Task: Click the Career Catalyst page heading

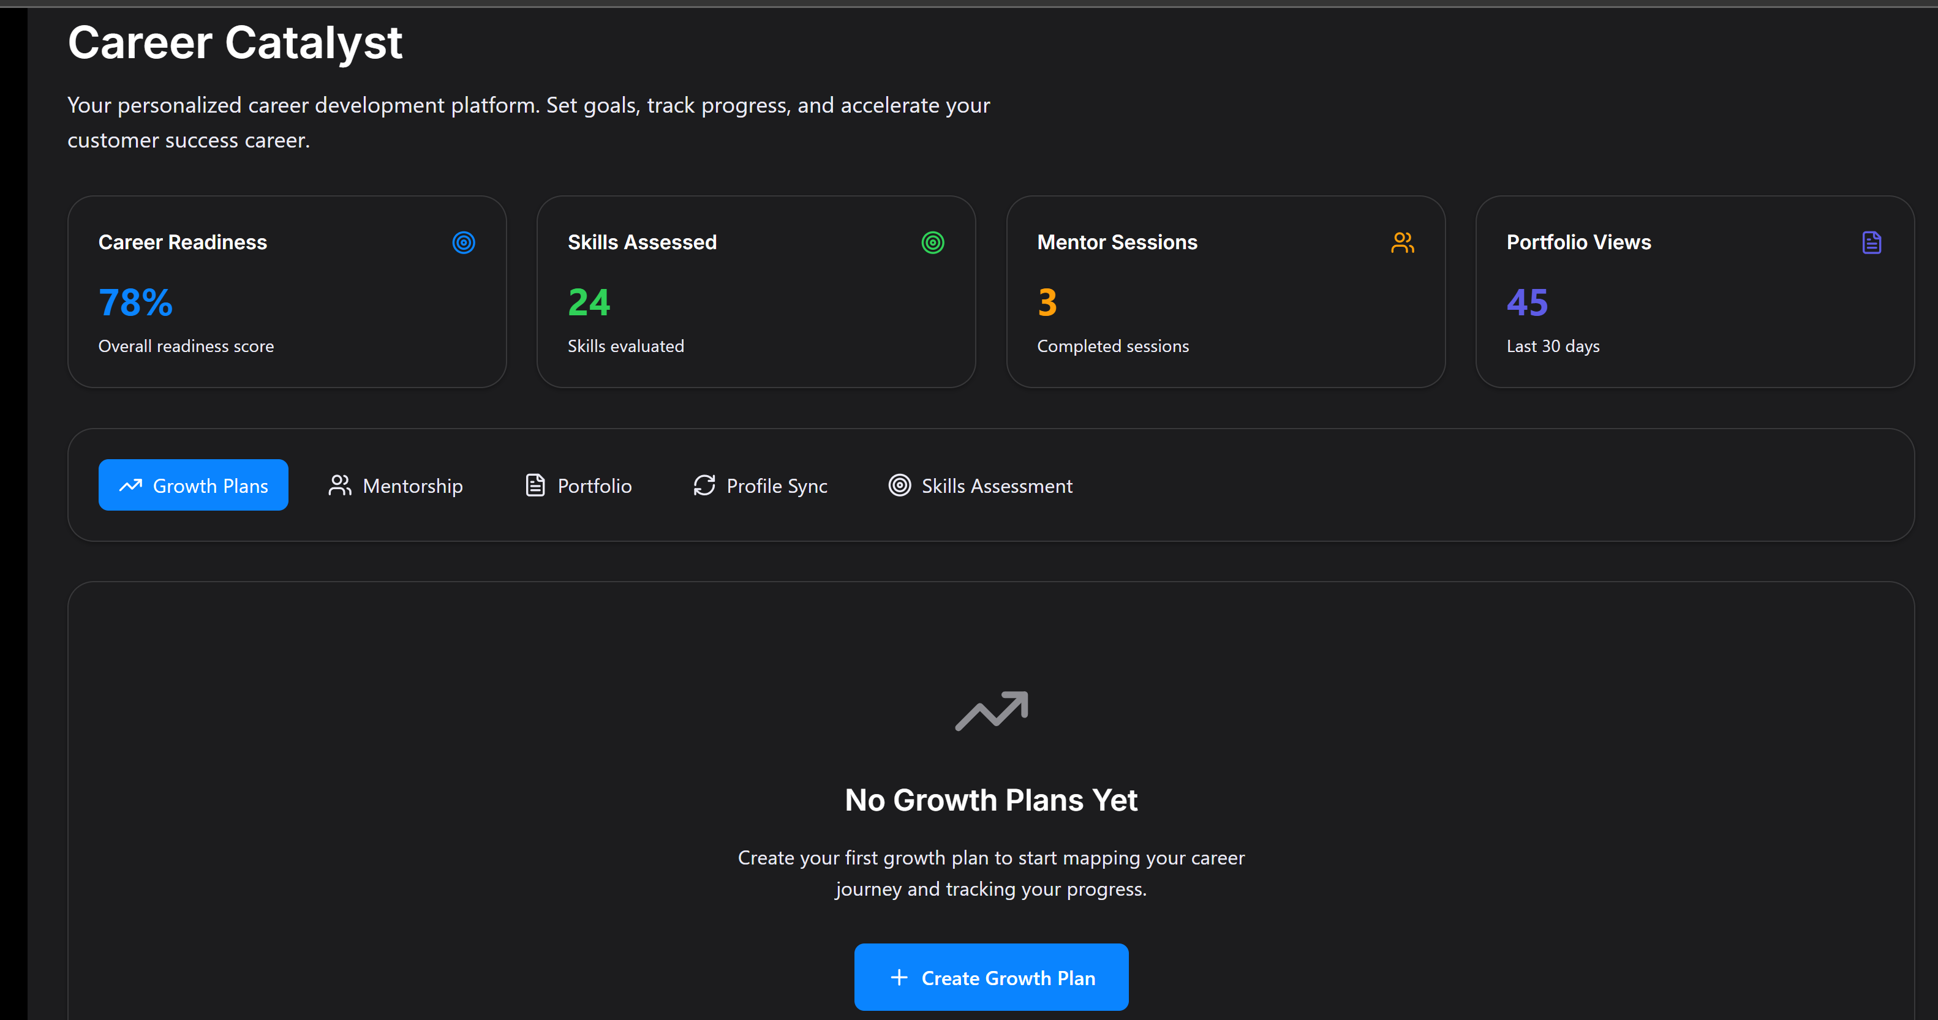Action: tap(235, 42)
